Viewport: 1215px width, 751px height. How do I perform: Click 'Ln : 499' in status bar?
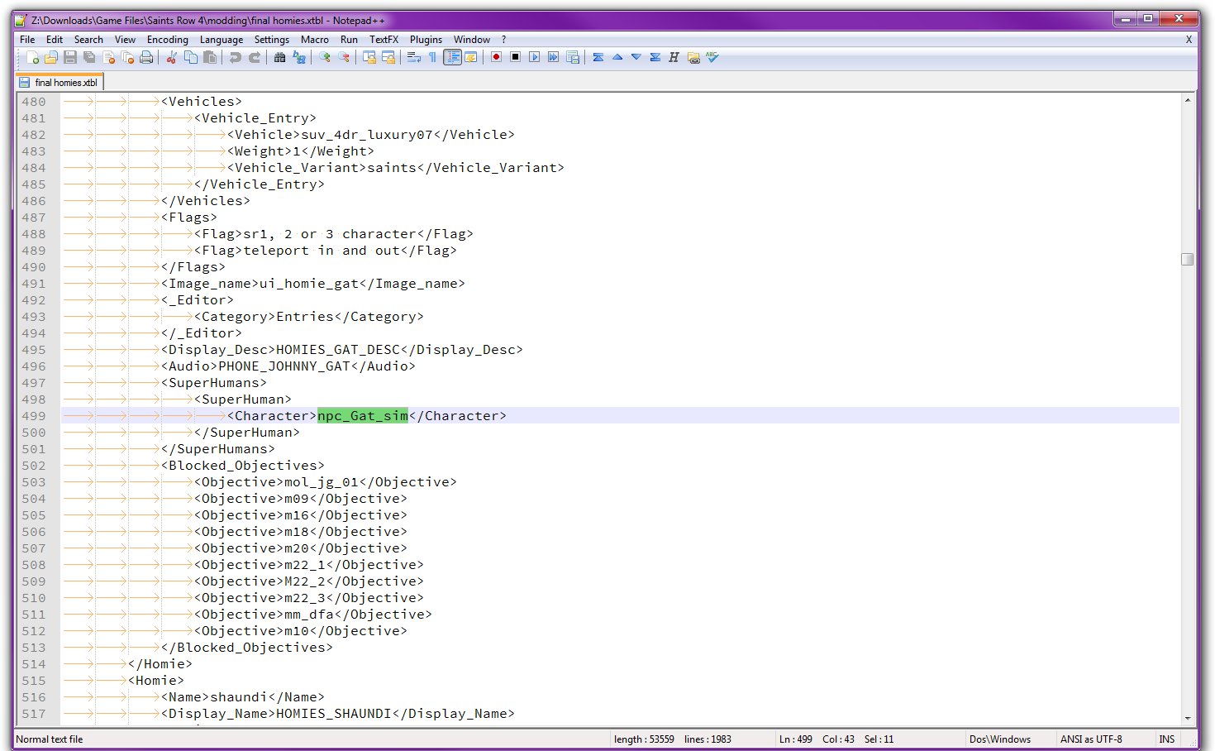(795, 739)
